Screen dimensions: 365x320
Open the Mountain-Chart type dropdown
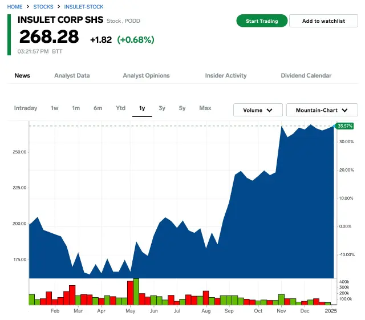coord(322,110)
